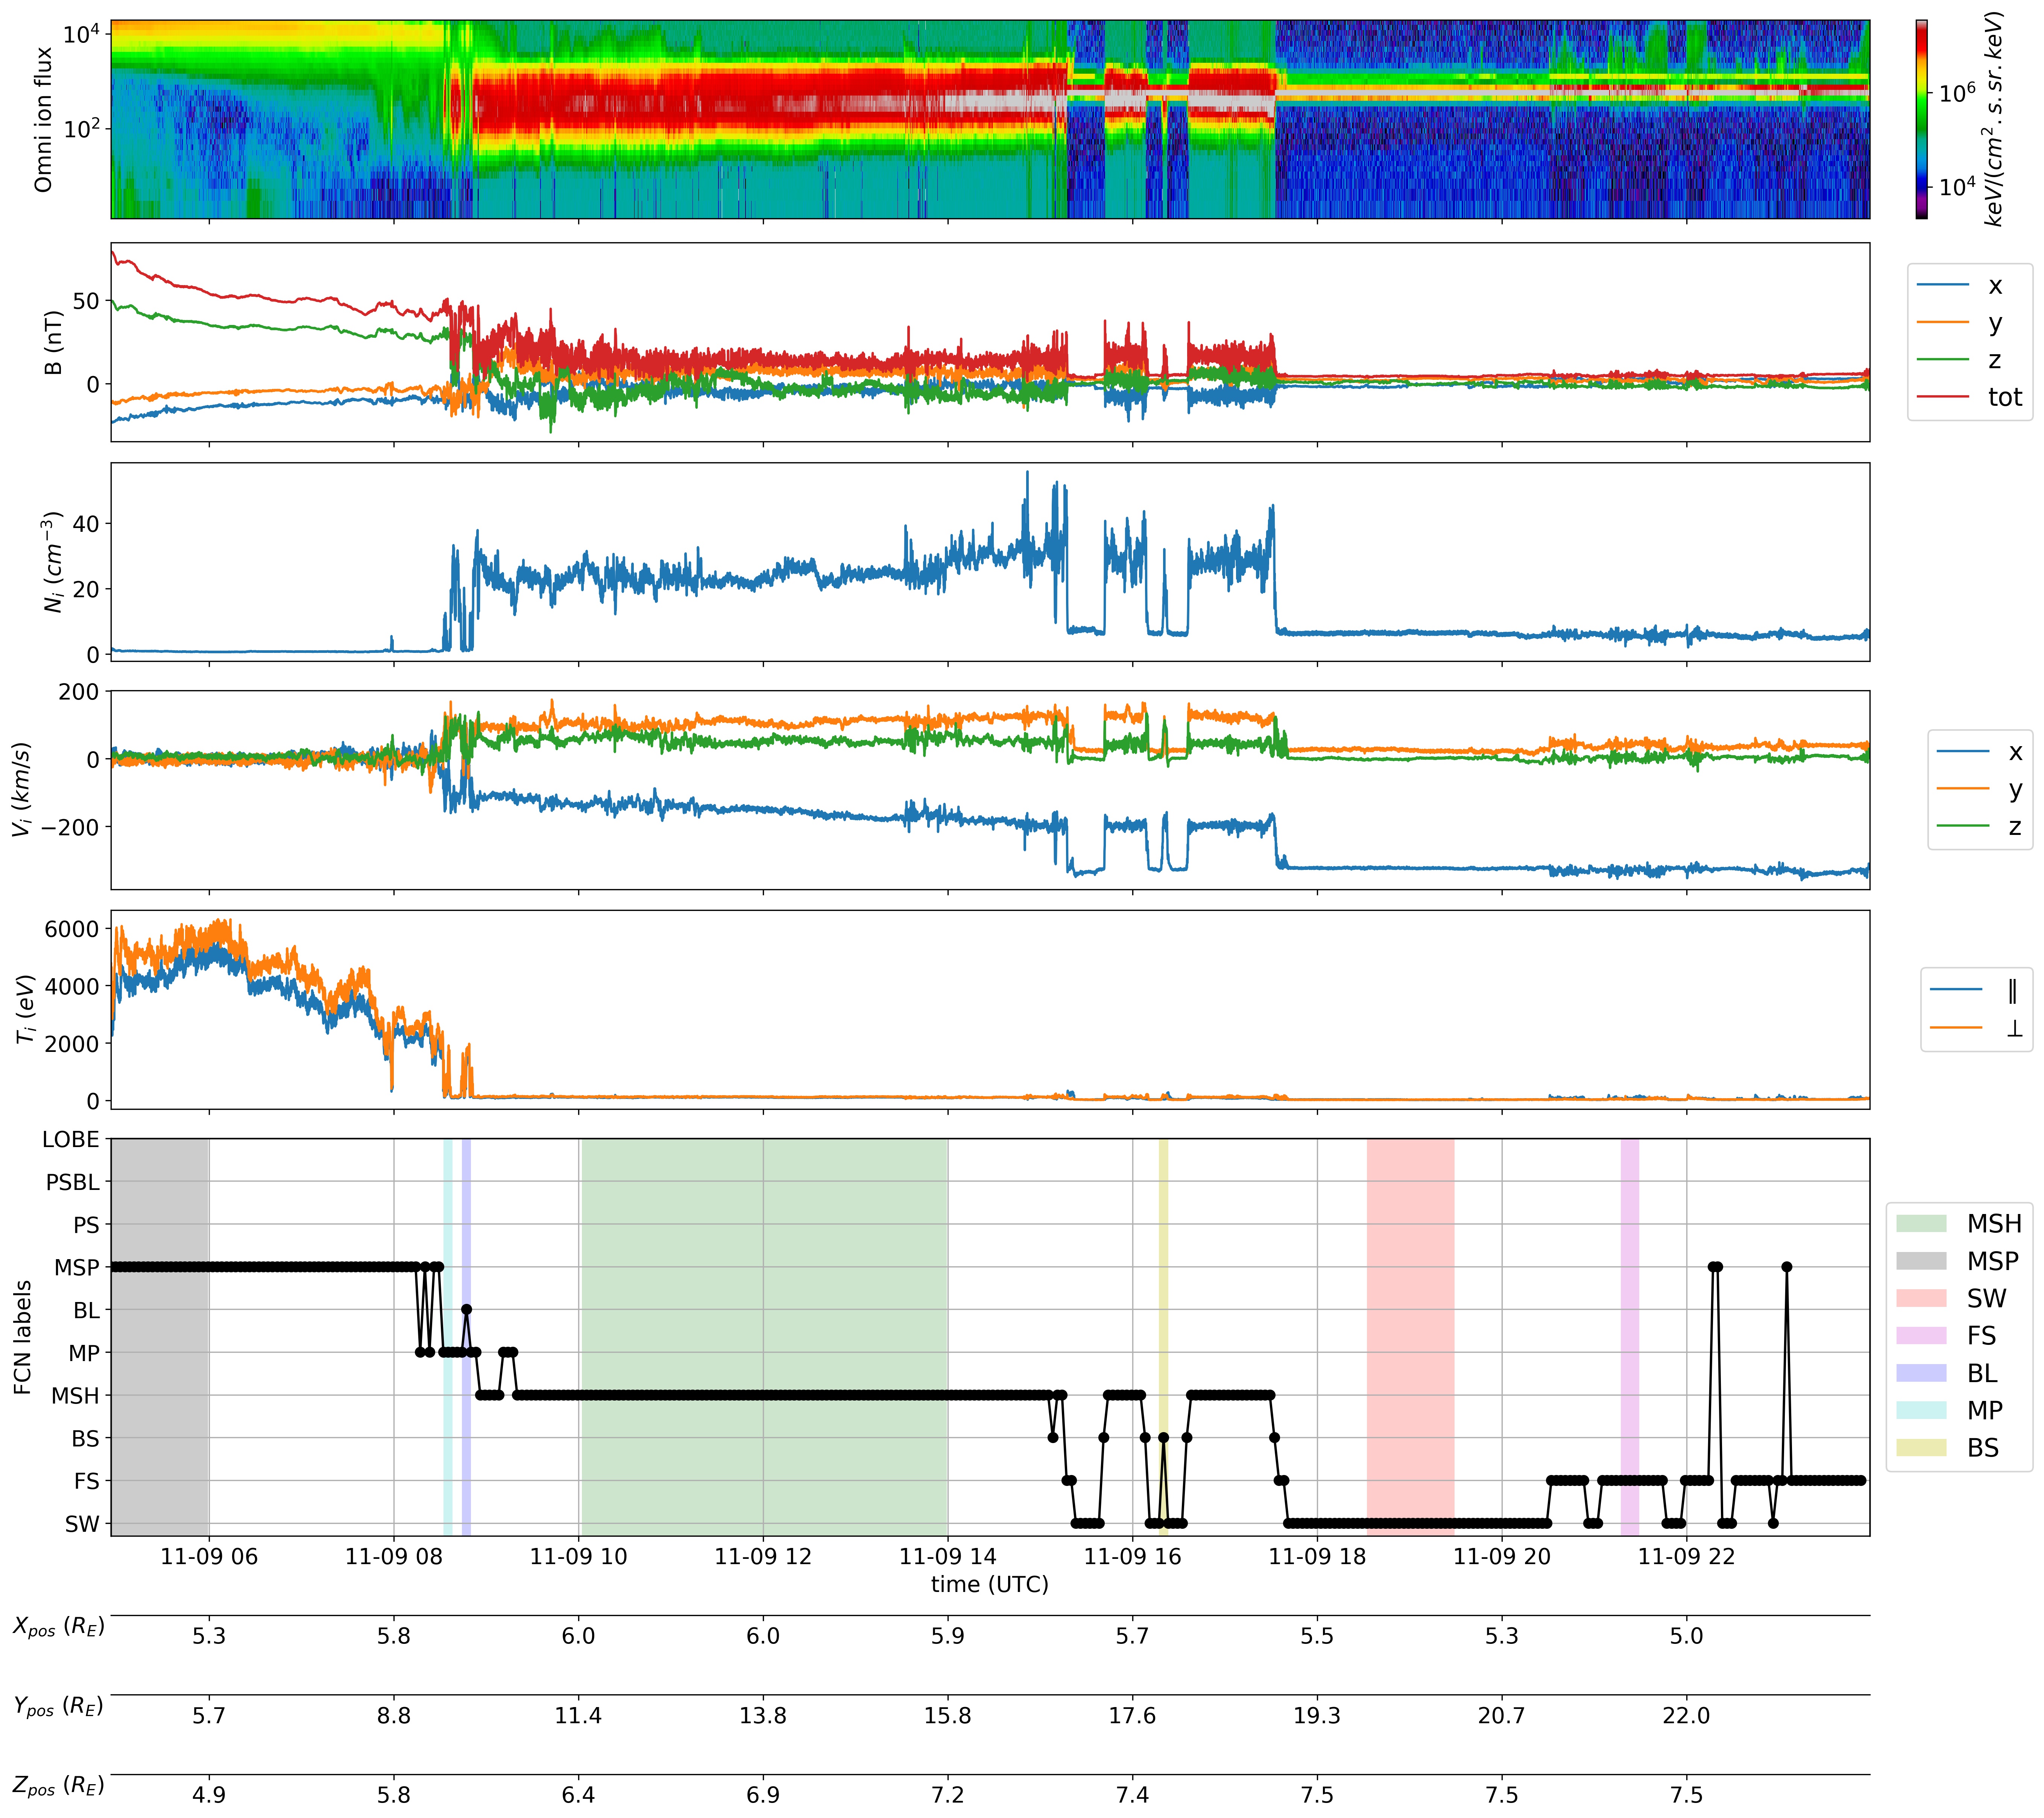
Task: Click the '11-09 20' time tick label
Action: [x=1502, y=1557]
